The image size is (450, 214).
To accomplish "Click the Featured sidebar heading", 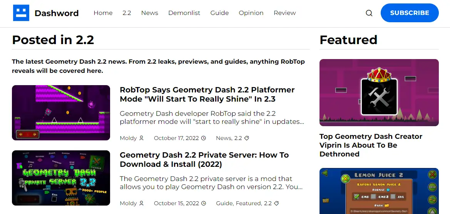I will click(x=348, y=40).
